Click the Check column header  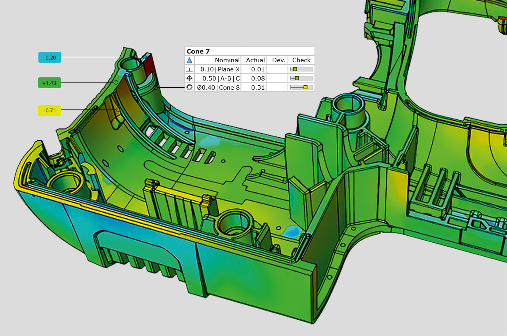(x=301, y=60)
